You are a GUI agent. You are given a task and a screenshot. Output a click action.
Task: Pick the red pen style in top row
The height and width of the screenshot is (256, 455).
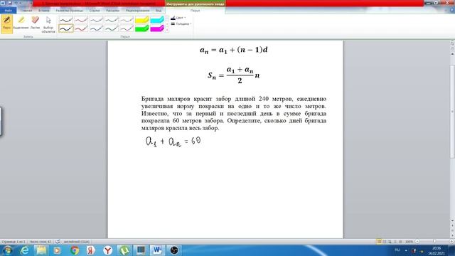[81, 20]
